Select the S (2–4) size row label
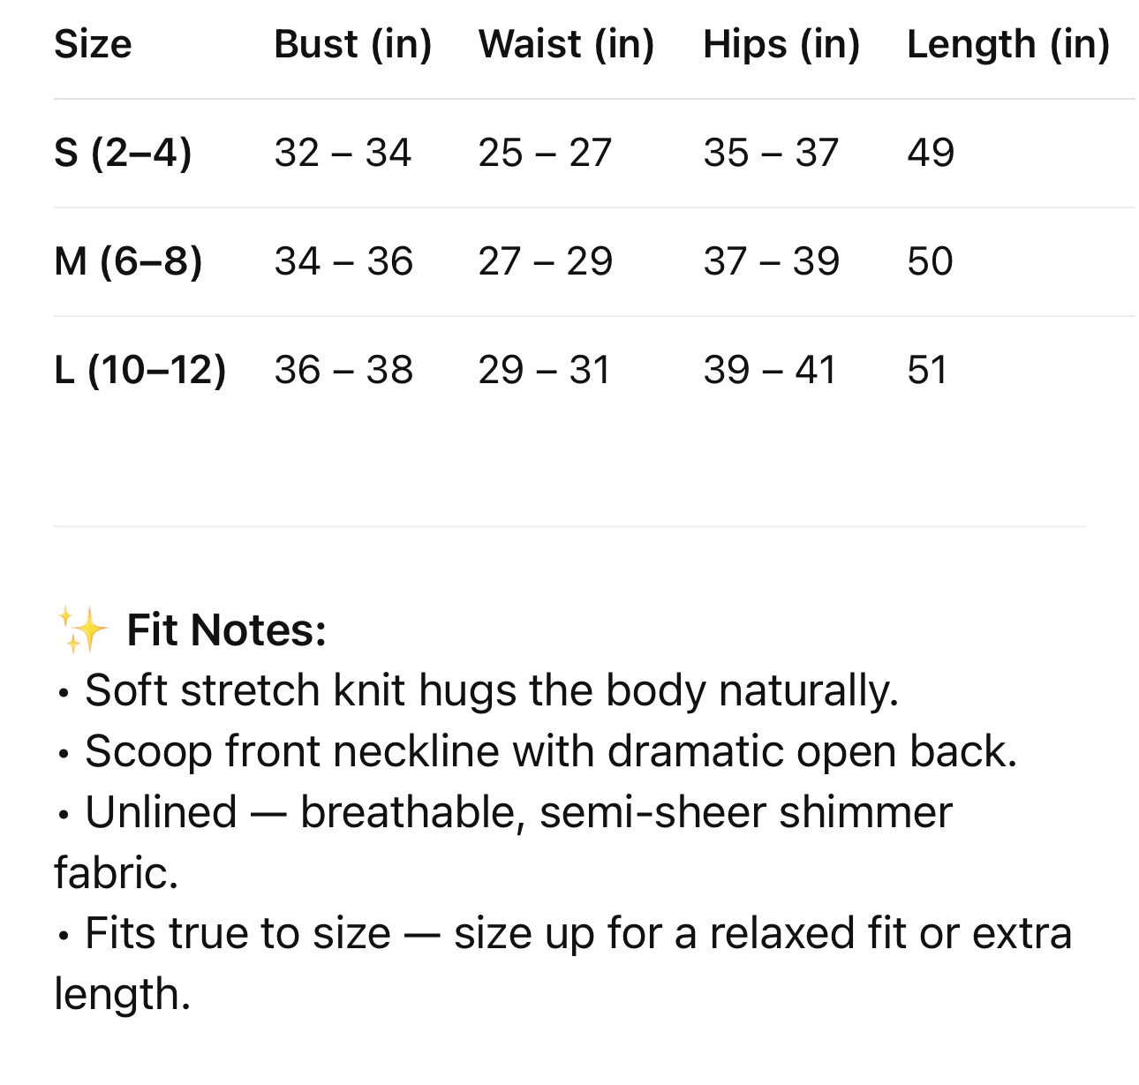Image resolution: width=1139 pixels, height=1085 pixels. tap(123, 153)
